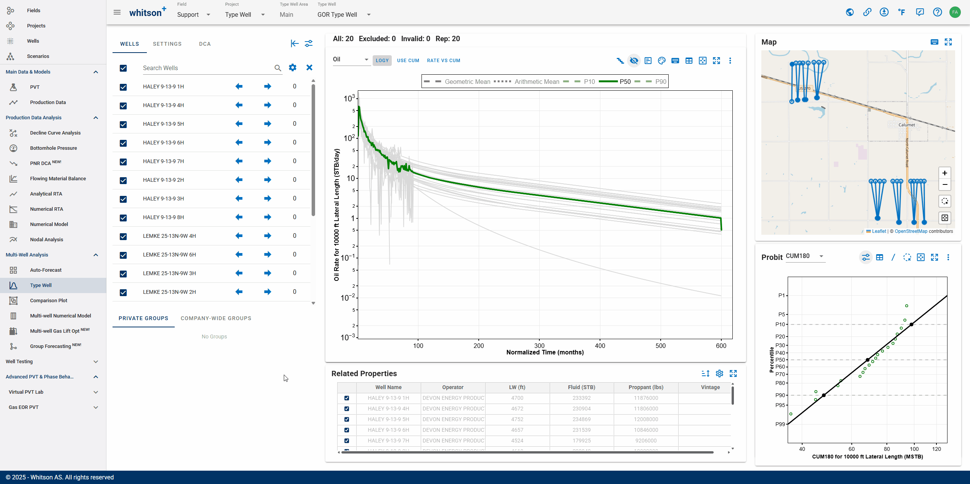
Task: Expand the Virtual PVT Lab section
Action: pyautogui.click(x=96, y=392)
